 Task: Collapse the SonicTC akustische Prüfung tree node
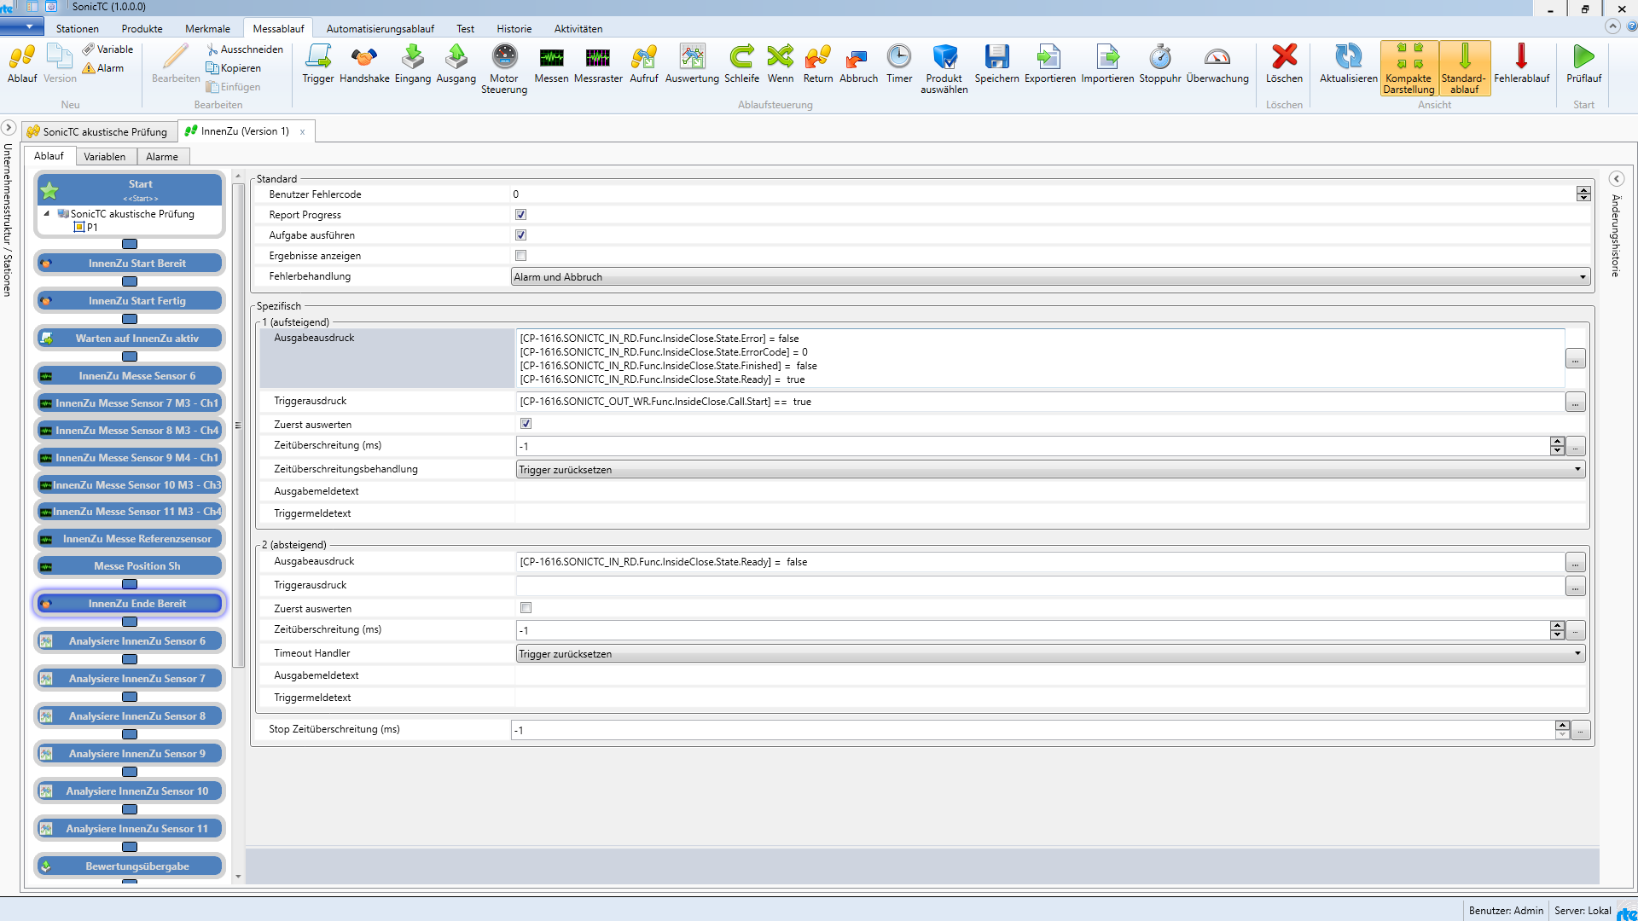coord(47,214)
